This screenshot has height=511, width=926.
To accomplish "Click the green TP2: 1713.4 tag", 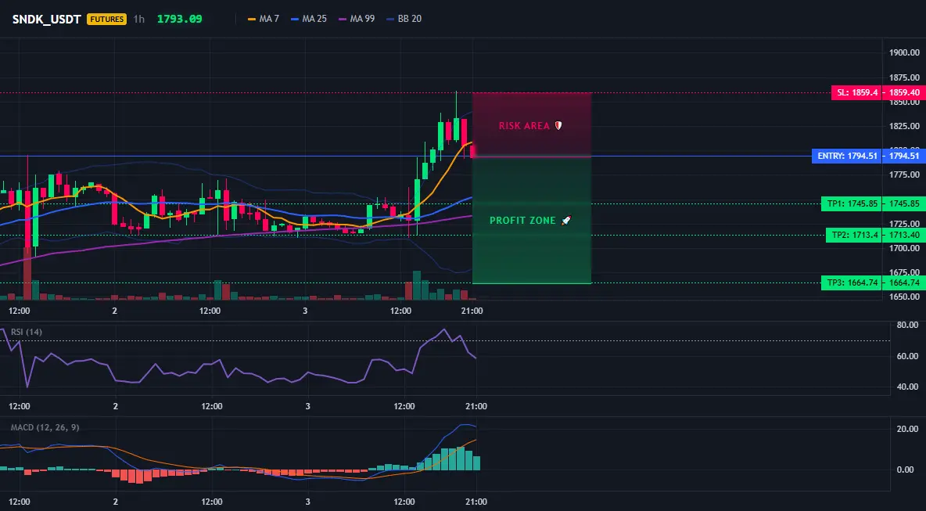I will 854,235.
